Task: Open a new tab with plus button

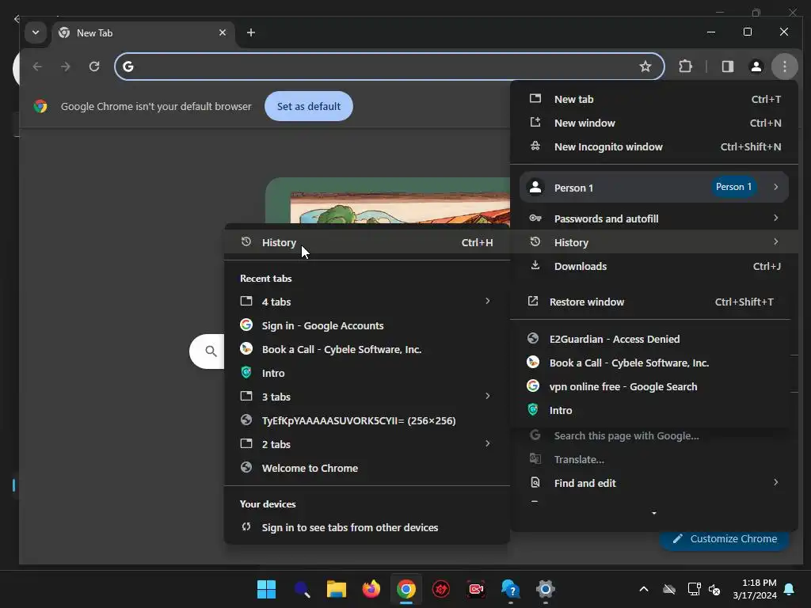Action: (x=251, y=32)
